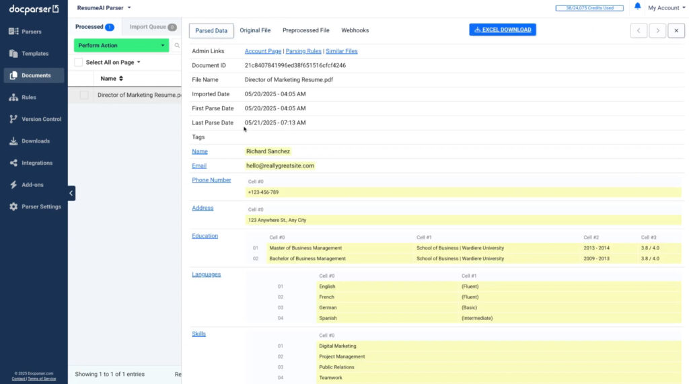This screenshot has height=384, width=689.
Task: Sort documents by Name column
Action: 112,79
